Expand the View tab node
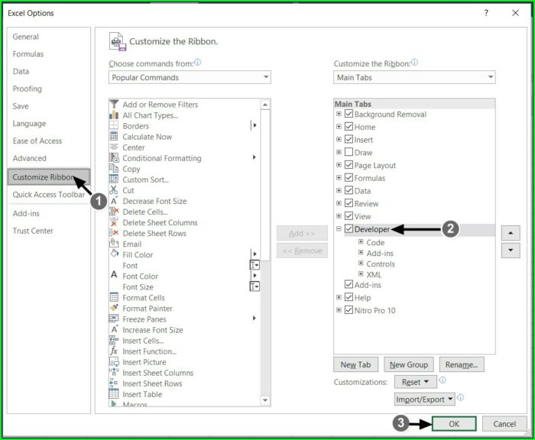Screen dimensions: 535x440 [339, 216]
